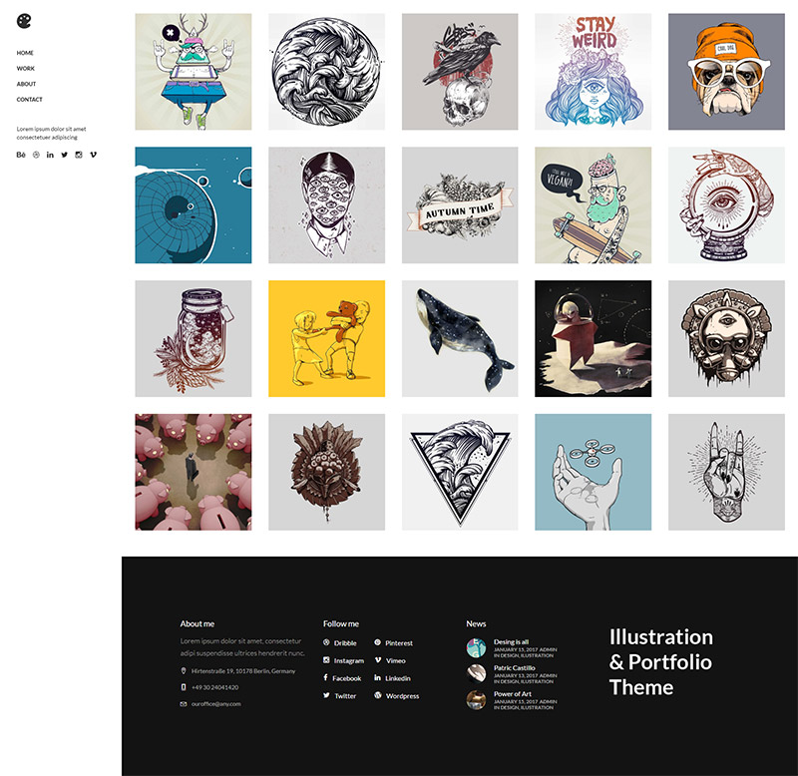Screen dimensions: 798x776
Task: Select the CONTACT menu item
Action: (30, 100)
